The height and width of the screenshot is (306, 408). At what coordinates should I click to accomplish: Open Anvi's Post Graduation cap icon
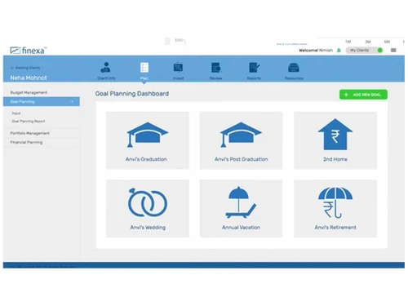241,135
